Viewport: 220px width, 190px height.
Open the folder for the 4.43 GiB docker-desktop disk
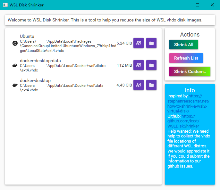pyautogui.click(x=151, y=85)
